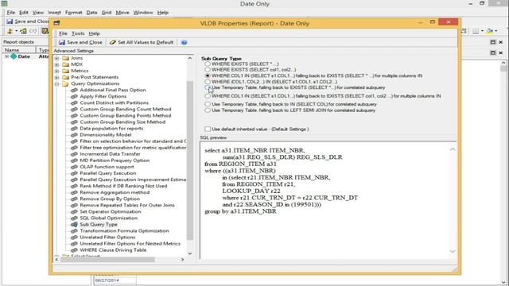Open the Move menu in main window

122,13
